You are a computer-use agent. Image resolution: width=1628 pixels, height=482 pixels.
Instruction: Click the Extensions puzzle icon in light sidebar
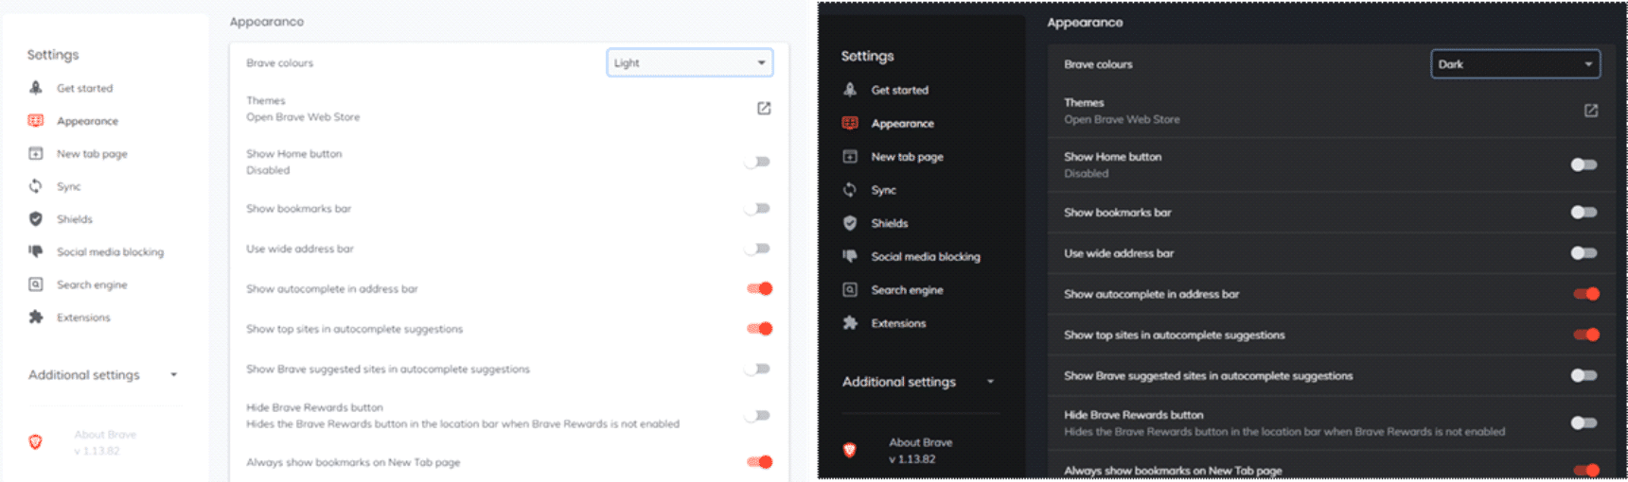(36, 317)
